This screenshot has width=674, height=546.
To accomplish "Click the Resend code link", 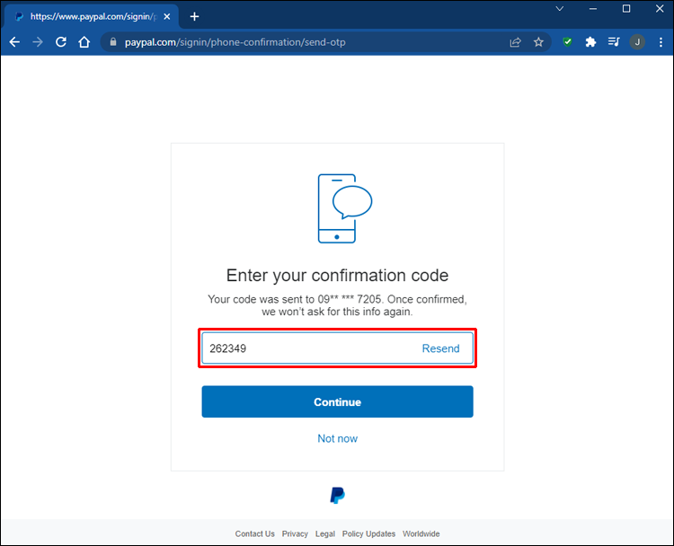I will pyautogui.click(x=440, y=348).
